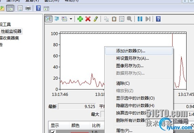Choose 清除(C) from the context menu
This screenshot has height=133, width=194.
pyautogui.click(x=139, y=83)
